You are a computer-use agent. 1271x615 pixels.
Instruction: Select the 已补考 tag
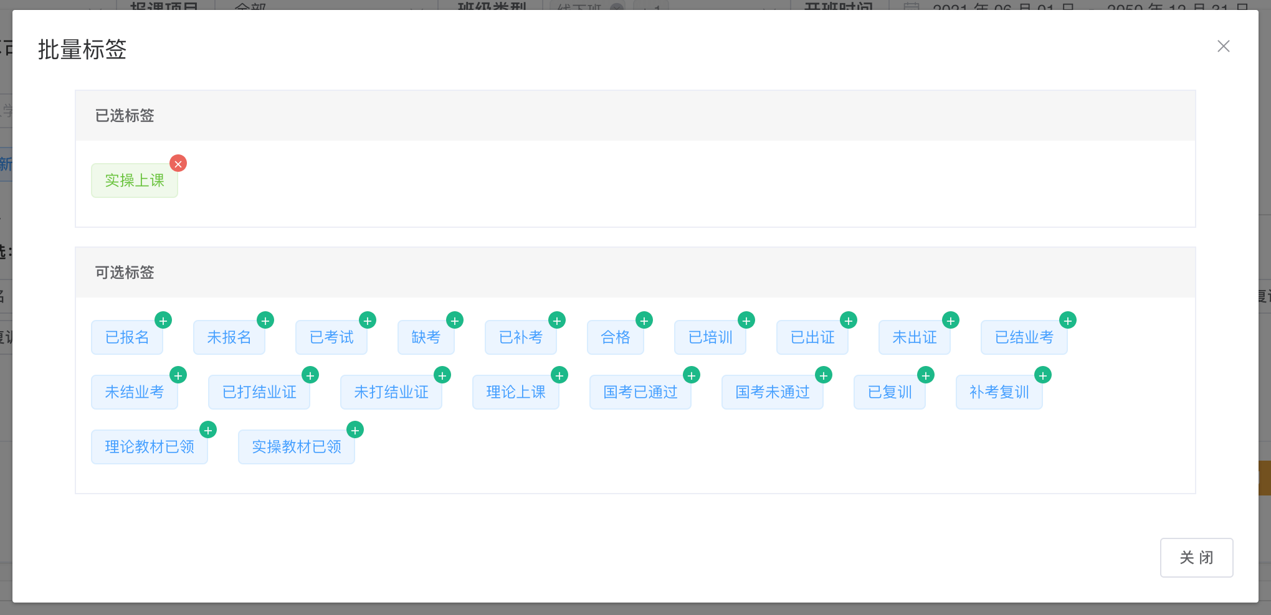[x=520, y=337]
